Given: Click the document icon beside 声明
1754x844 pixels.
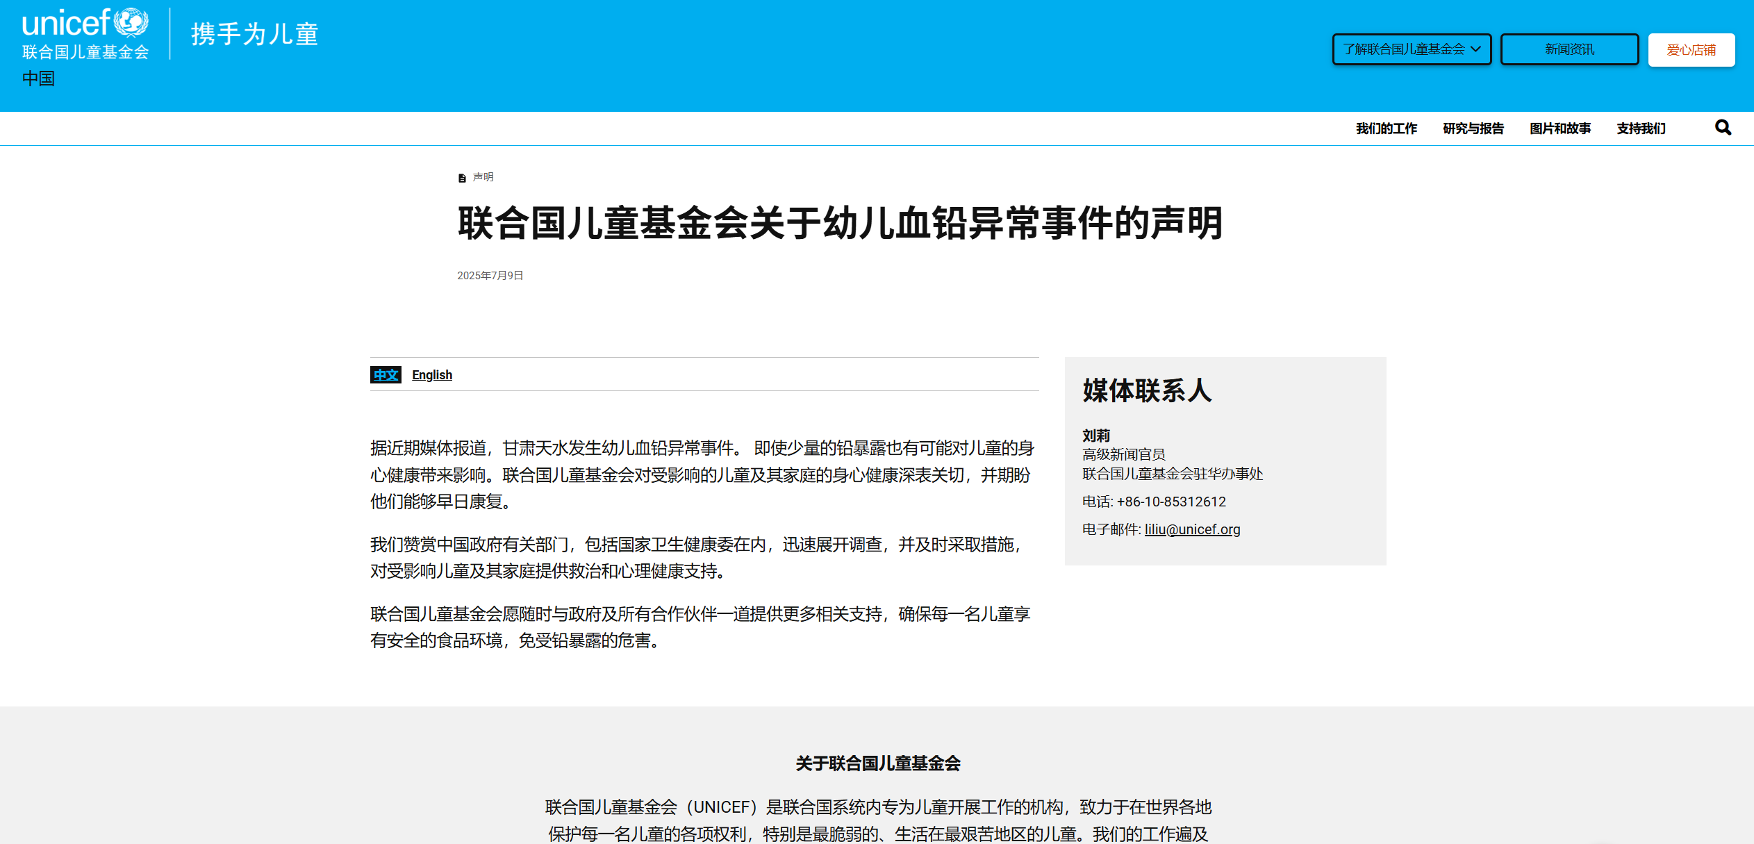Looking at the screenshot, I should coord(462,179).
